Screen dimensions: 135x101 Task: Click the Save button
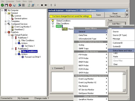click(x=98, y=15)
